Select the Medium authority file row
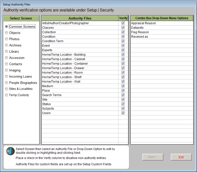Image resolution: width=197 pixels, height=172 pixels. [48, 86]
